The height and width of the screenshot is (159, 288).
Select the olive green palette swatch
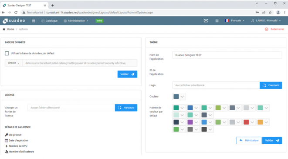218,108
